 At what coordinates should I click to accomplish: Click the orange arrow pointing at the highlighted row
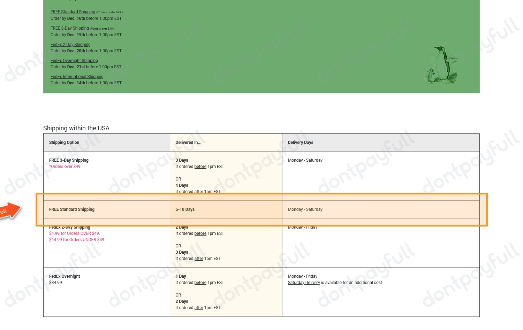tap(10, 211)
